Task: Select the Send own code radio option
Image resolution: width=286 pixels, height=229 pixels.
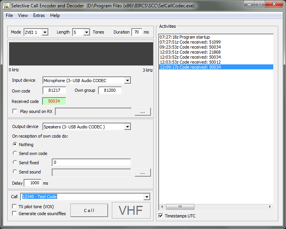Action: [15, 153]
